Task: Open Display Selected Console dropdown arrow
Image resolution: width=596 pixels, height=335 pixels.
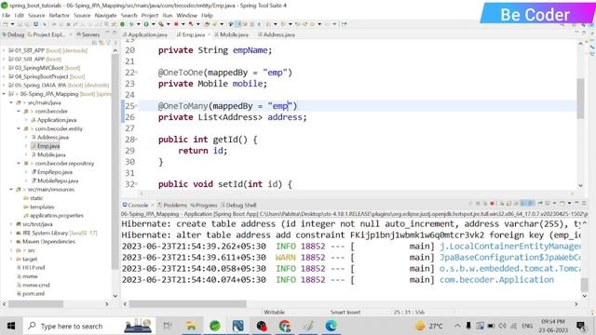Action: pos(554,204)
